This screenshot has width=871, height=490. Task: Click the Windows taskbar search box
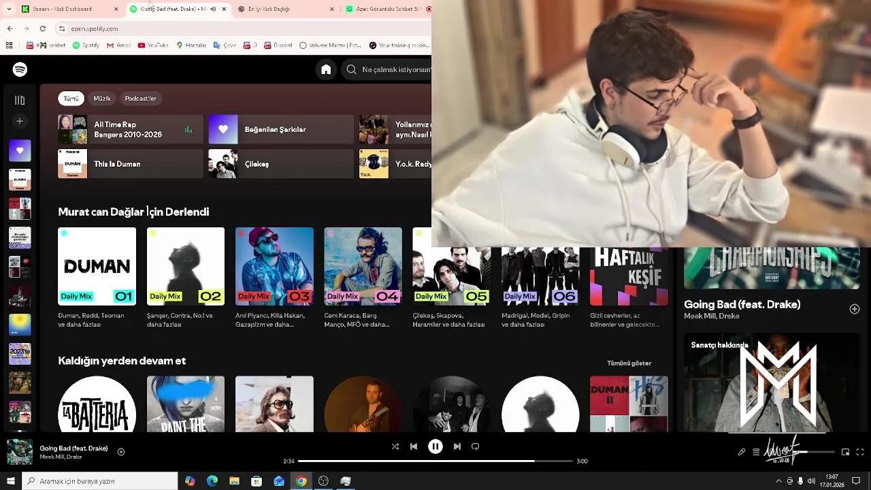pos(100,481)
